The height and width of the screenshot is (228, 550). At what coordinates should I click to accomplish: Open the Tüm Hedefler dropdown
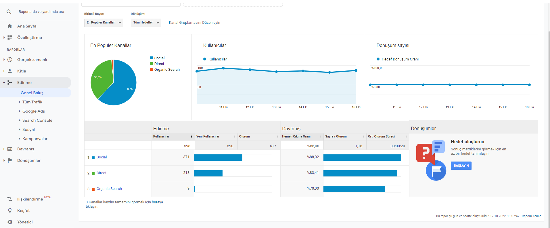[x=146, y=23]
